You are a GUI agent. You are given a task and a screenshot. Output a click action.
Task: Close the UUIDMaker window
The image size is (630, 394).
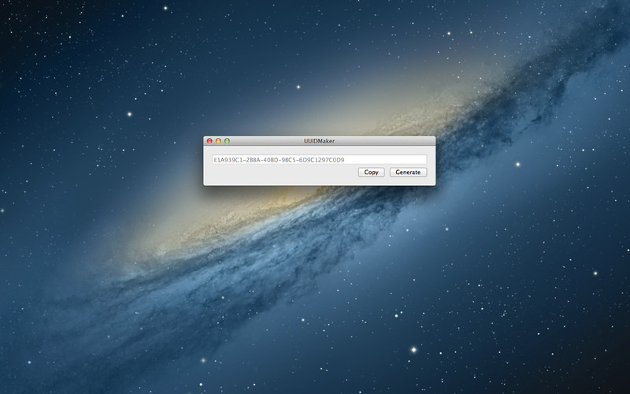click(209, 141)
